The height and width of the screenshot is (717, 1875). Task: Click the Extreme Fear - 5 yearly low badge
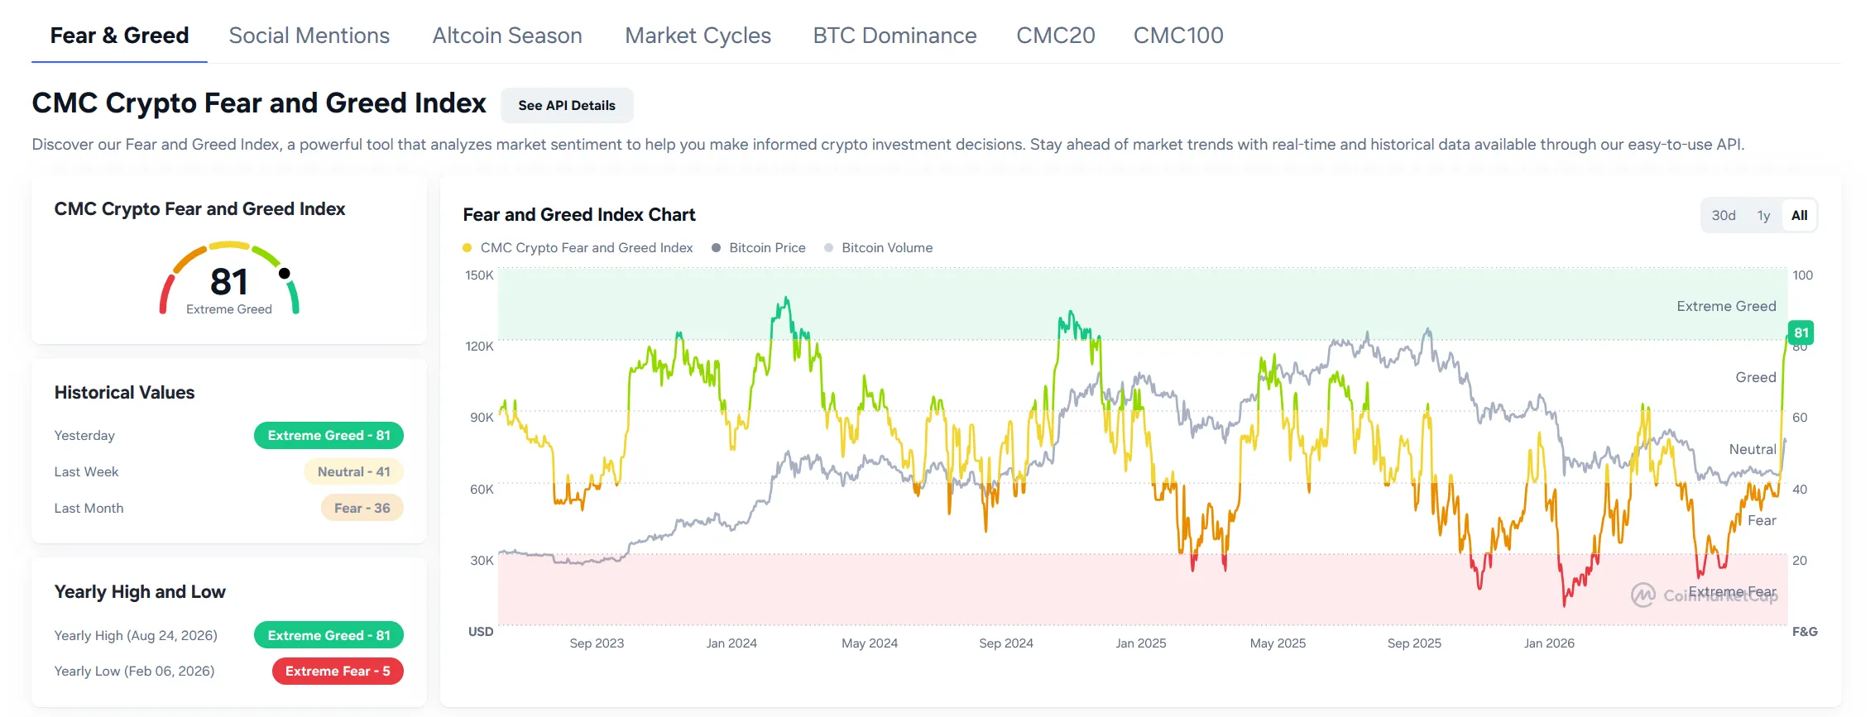[338, 672]
